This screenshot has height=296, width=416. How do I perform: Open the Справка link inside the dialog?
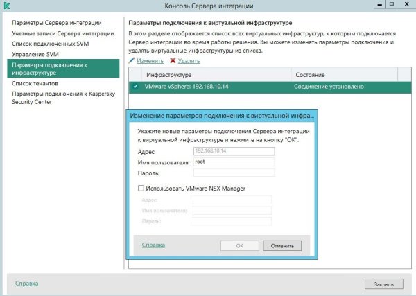[x=153, y=245]
